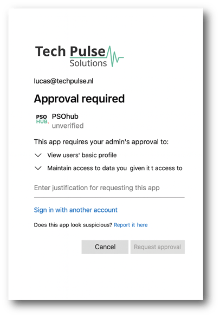Click the green pulse wave graphic
The height and width of the screenshot is (317, 220).
coord(115,56)
